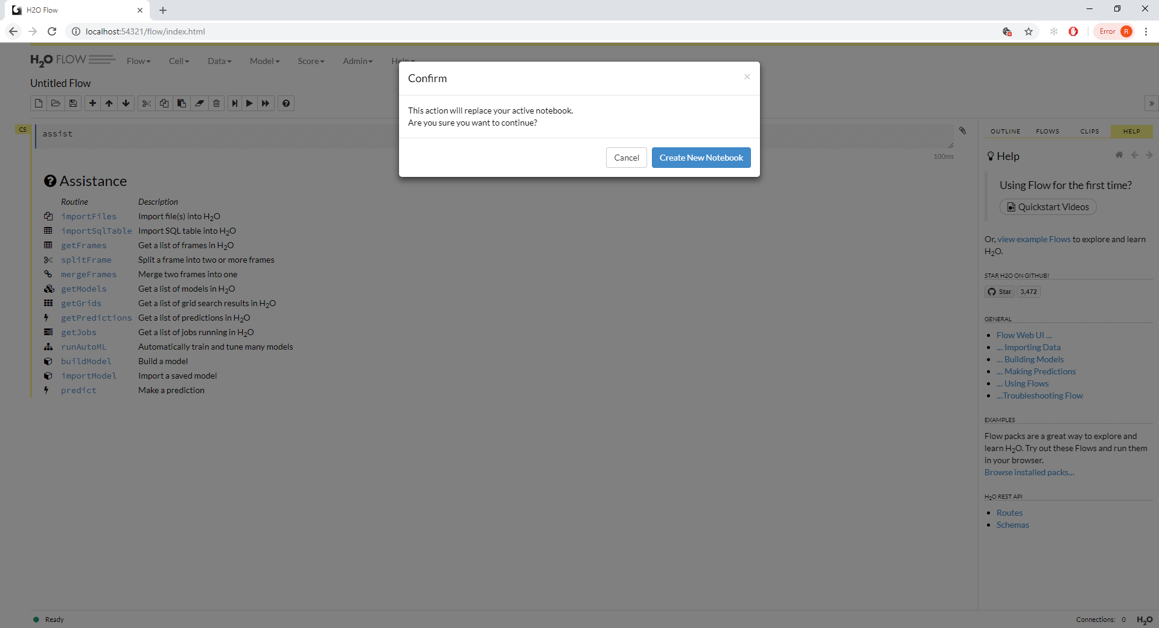Image resolution: width=1159 pixels, height=628 pixels.
Task: Run the cell with play icon
Action: pyautogui.click(x=249, y=103)
